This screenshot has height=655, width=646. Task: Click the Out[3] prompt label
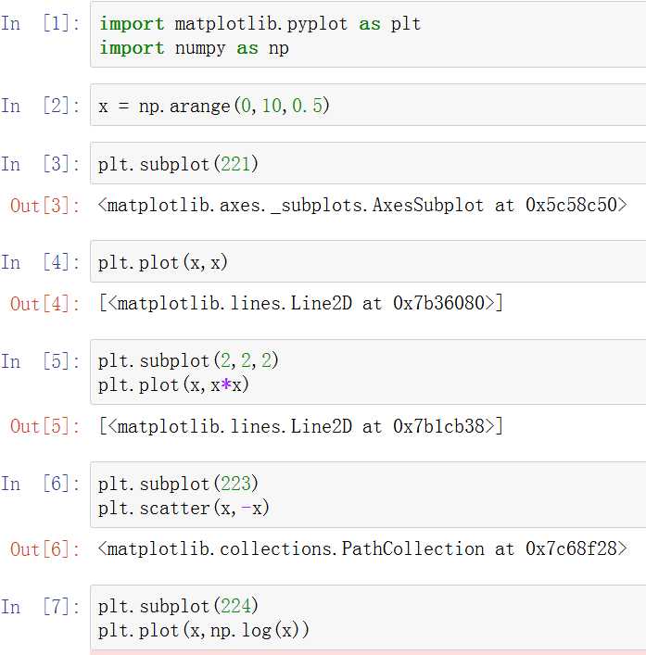click(x=44, y=206)
